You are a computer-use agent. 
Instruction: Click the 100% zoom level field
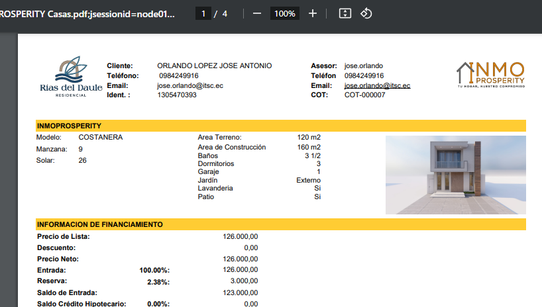pos(285,13)
